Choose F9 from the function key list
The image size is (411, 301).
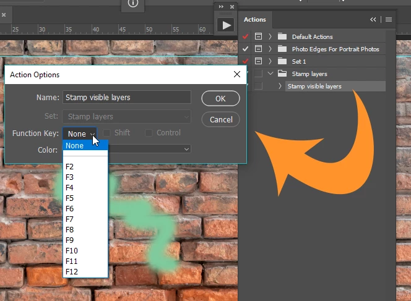tap(85, 240)
